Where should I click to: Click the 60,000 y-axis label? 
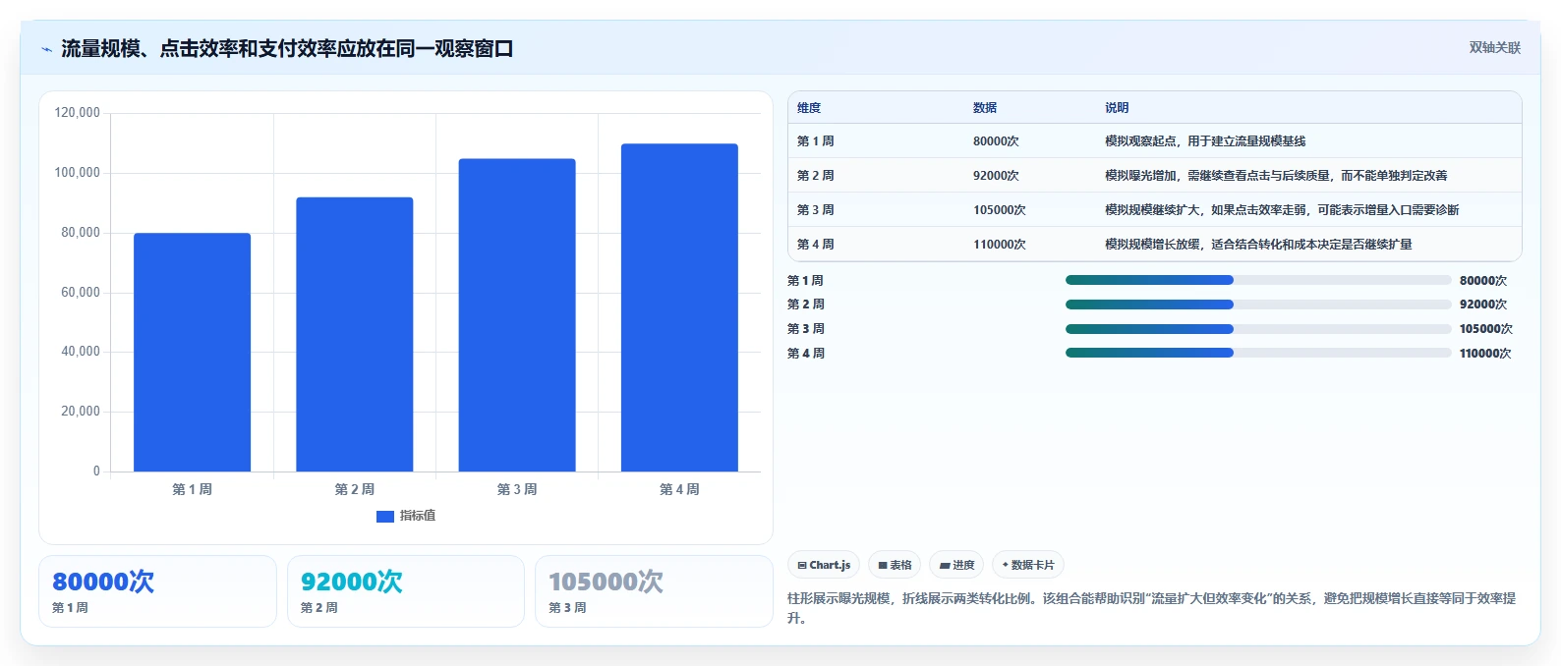(81, 293)
